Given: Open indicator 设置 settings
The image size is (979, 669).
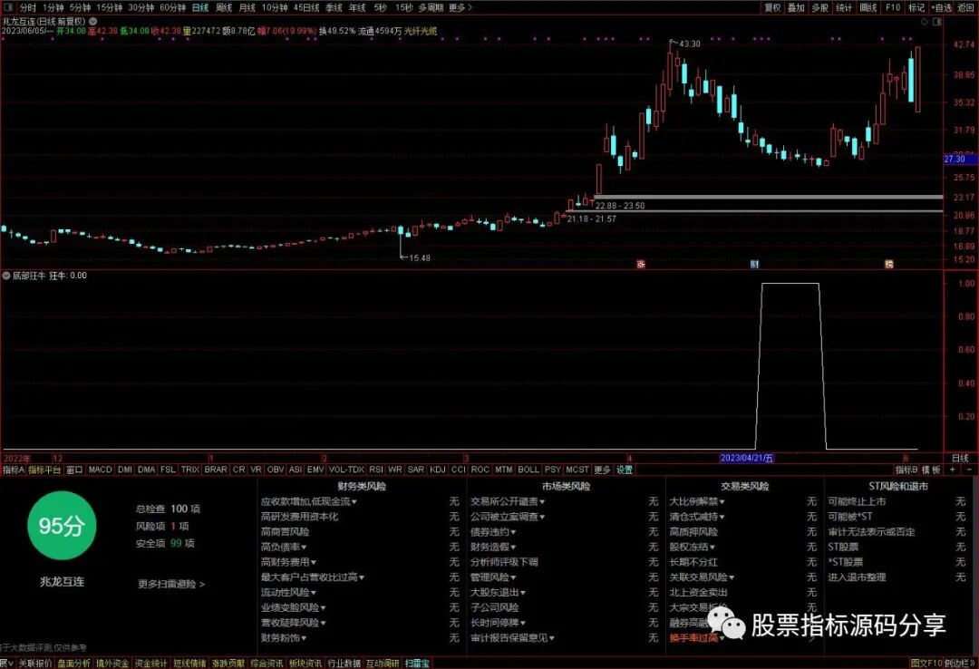Looking at the screenshot, I should [625, 470].
